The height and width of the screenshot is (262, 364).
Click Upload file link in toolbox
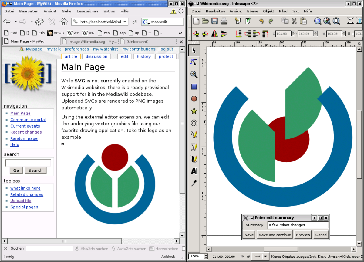[21, 201]
